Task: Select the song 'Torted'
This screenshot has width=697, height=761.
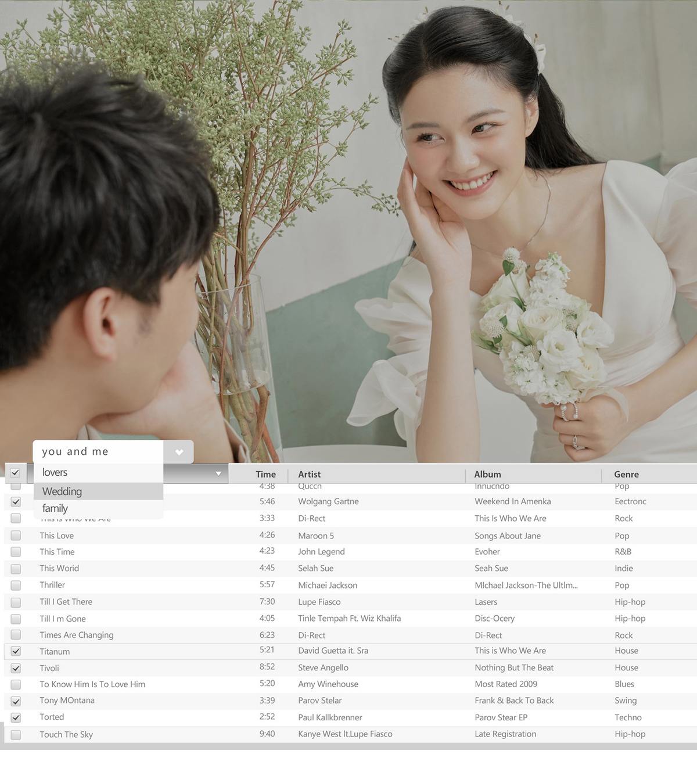Action: point(52,717)
